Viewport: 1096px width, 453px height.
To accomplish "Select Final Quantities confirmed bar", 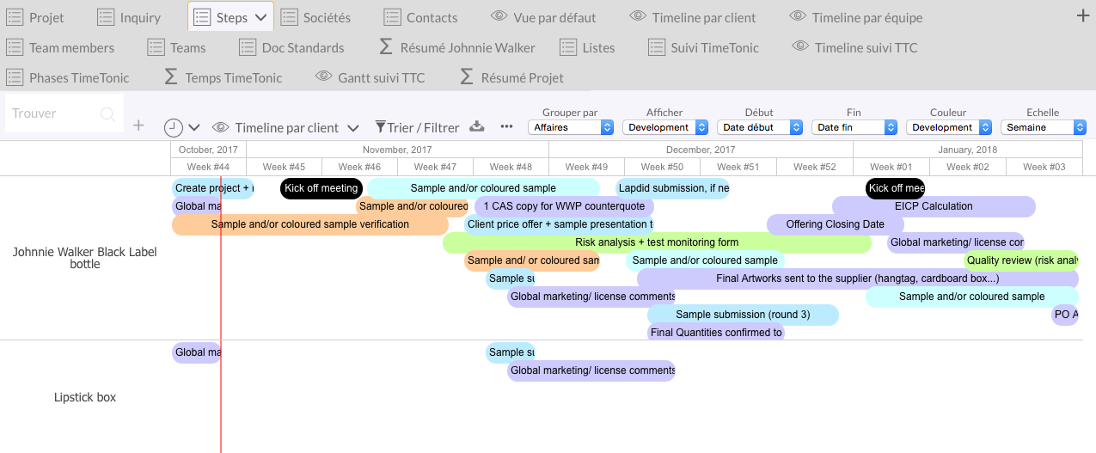I will click(716, 333).
